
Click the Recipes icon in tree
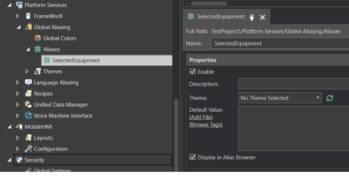pos(28,94)
